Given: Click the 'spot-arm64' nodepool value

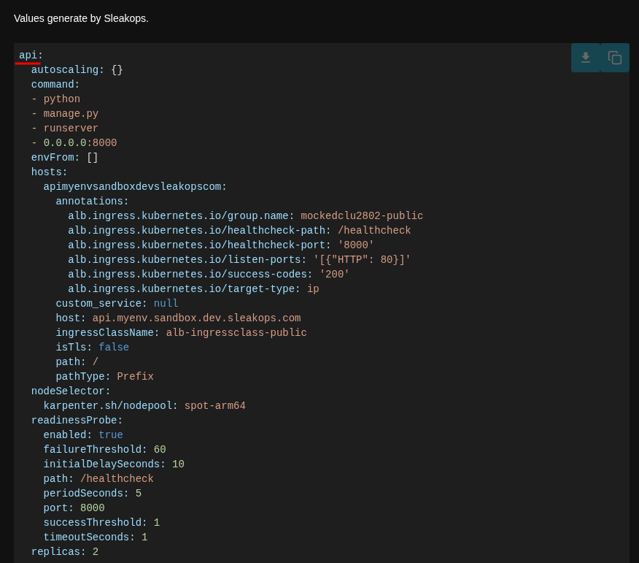Looking at the screenshot, I should (215, 406).
